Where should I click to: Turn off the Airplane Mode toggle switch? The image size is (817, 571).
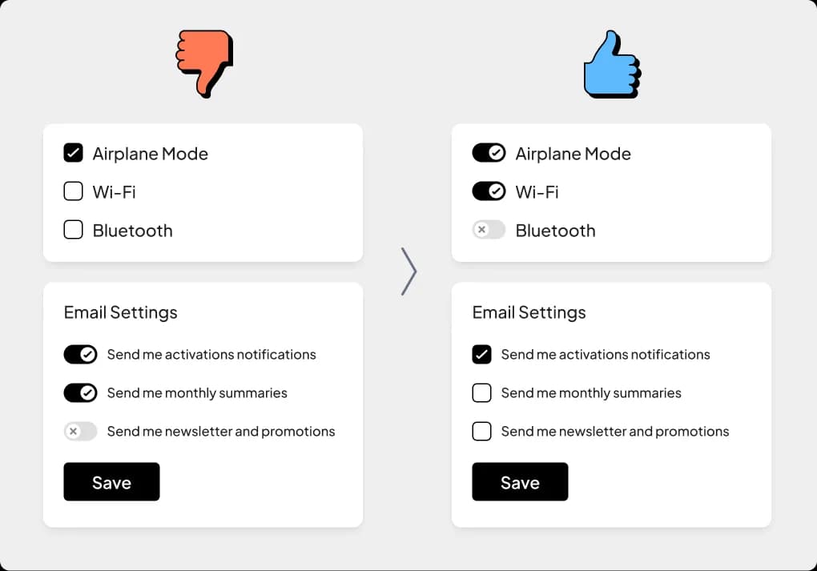(x=489, y=153)
